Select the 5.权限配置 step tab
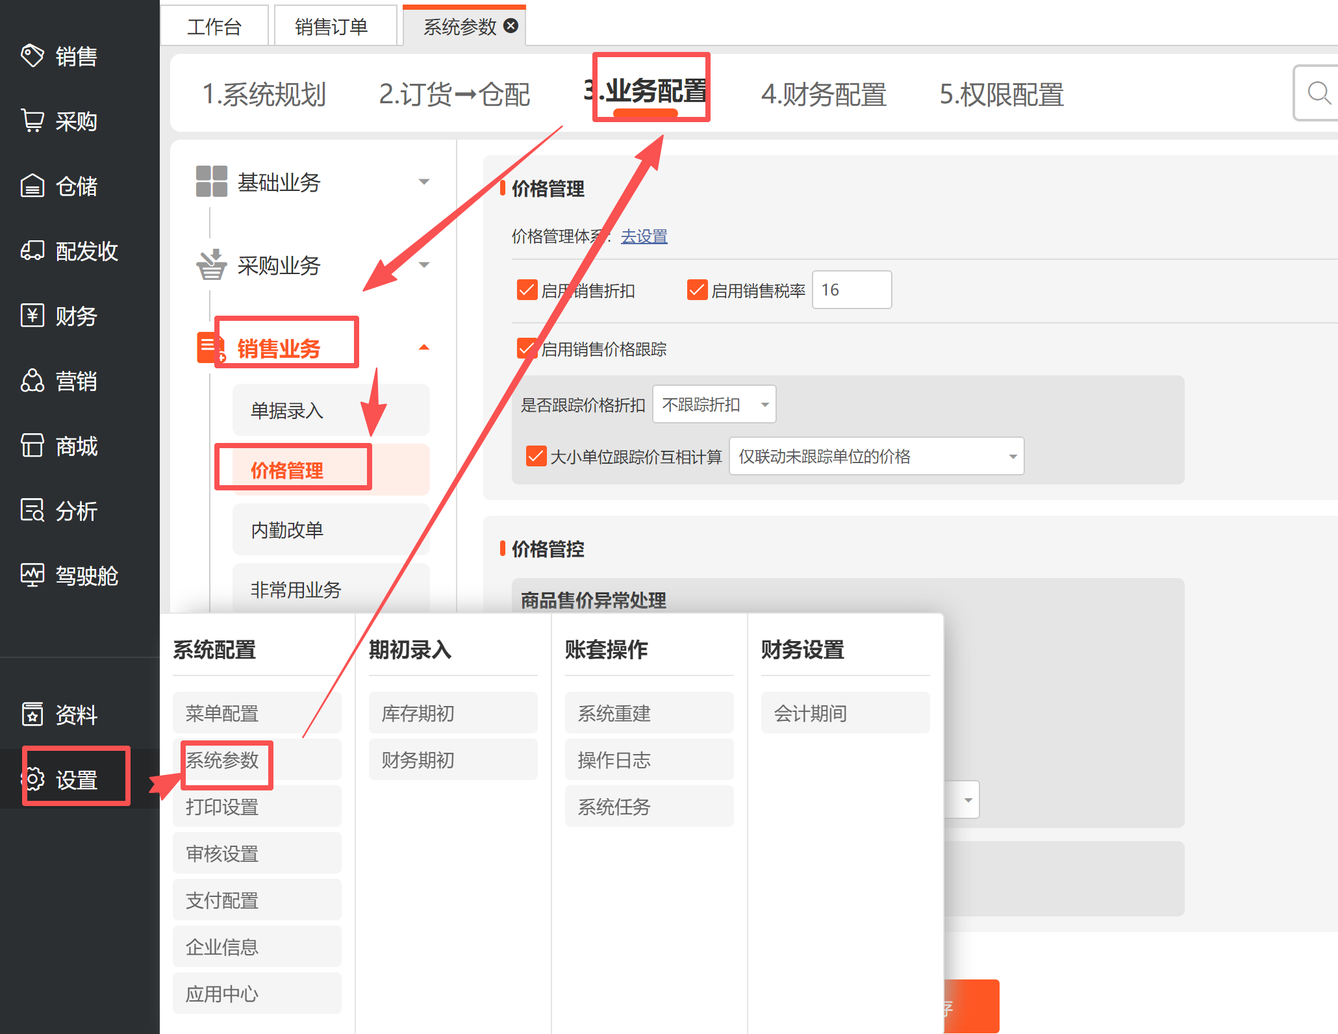This screenshot has width=1338, height=1034. (1002, 94)
